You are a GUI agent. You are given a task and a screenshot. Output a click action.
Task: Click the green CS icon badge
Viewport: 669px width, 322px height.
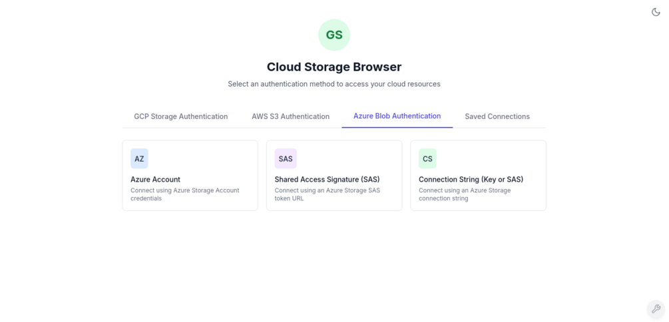[x=427, y=158]
